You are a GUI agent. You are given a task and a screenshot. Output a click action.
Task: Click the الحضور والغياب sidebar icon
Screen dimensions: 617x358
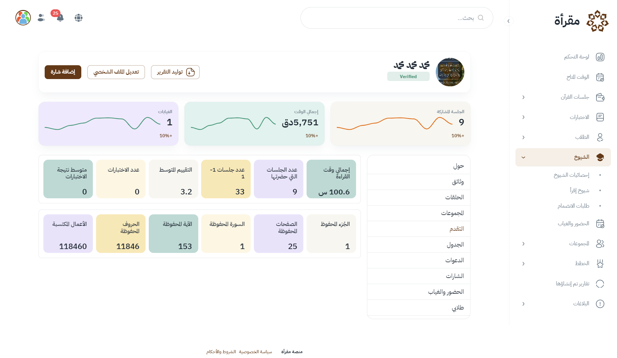tap(600, 224)
